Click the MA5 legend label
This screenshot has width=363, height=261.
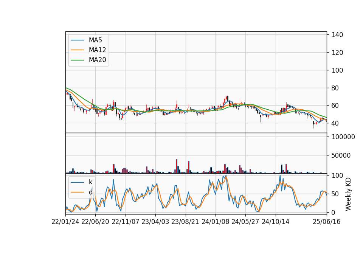(x=95, y=40)
